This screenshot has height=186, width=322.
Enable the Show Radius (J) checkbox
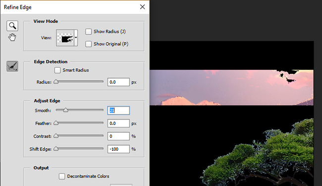[89, 32]
